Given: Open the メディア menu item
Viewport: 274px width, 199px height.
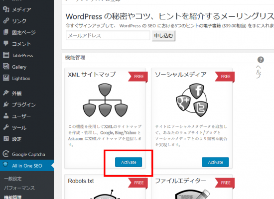Looking at the screenshot, I should coord(27,9).
